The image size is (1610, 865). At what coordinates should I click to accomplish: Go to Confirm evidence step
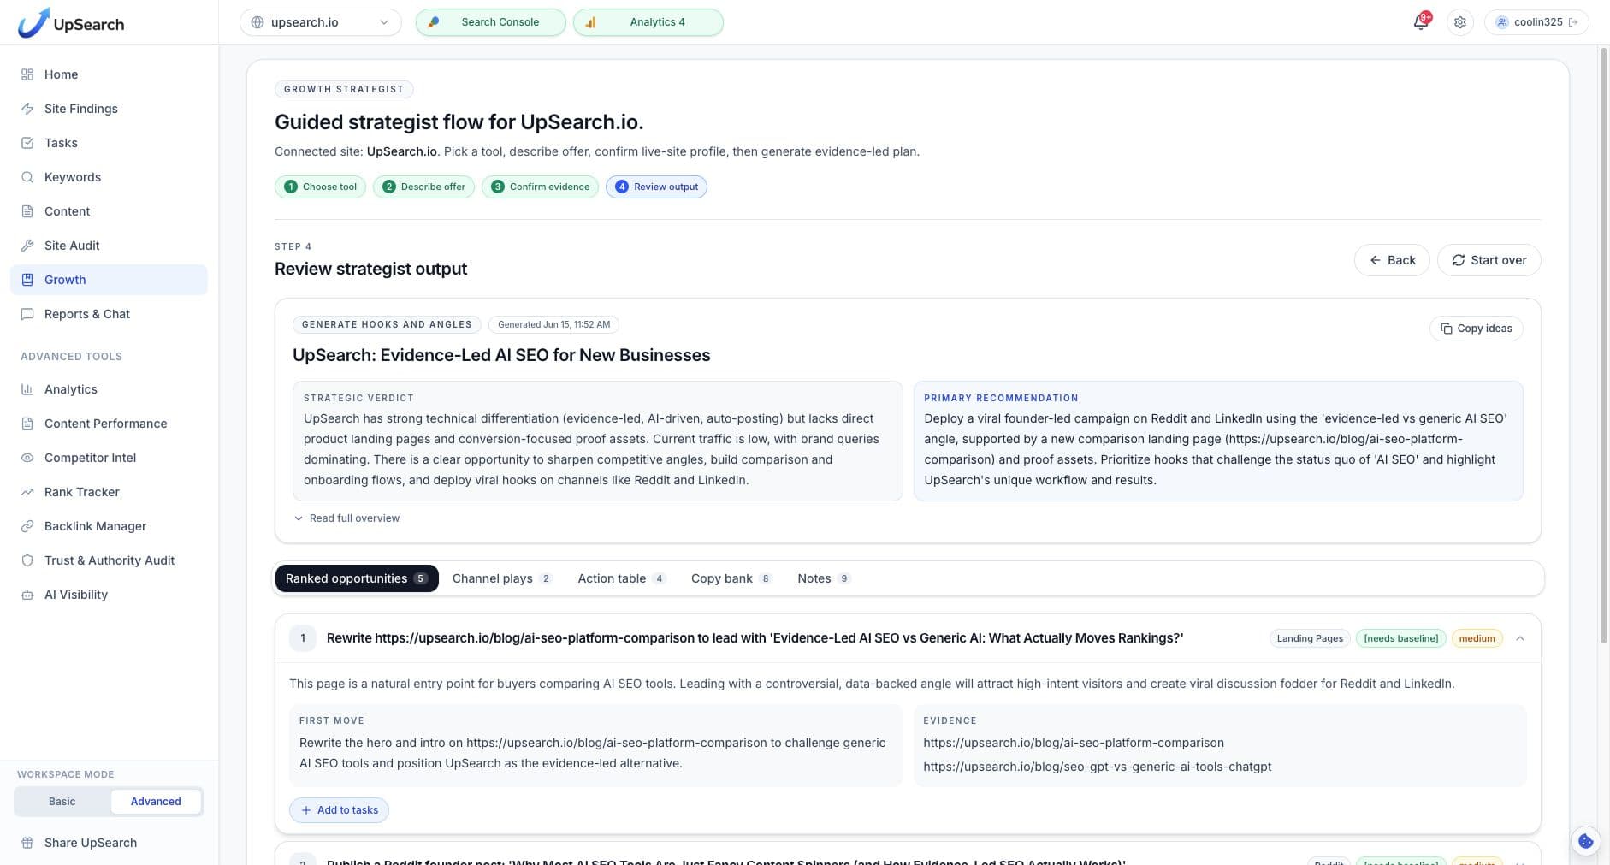[540, 187]
